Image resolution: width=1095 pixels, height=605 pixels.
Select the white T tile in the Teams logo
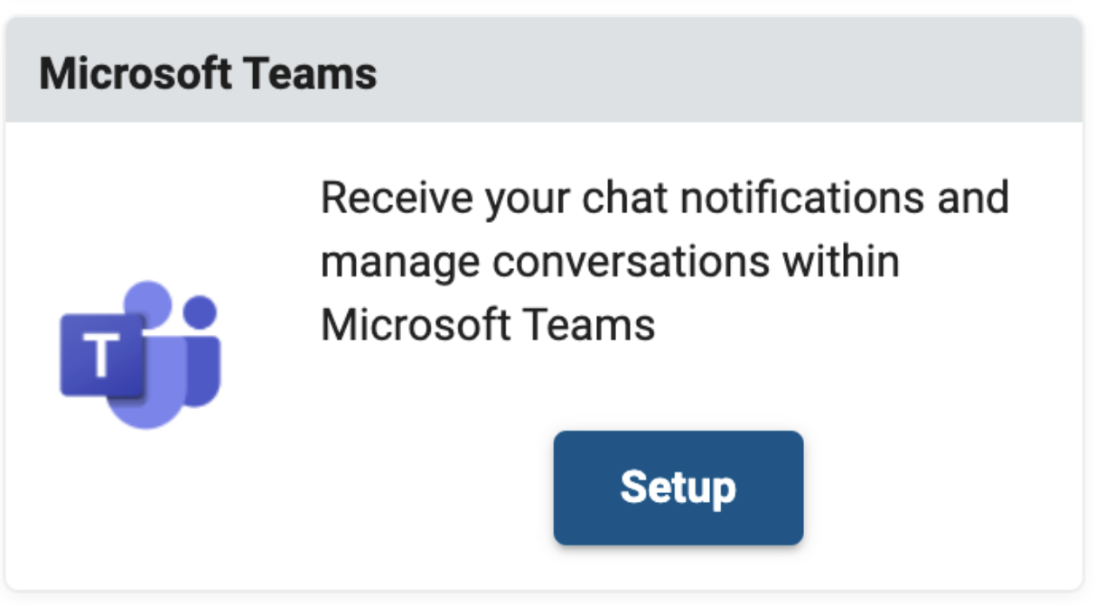102,356
